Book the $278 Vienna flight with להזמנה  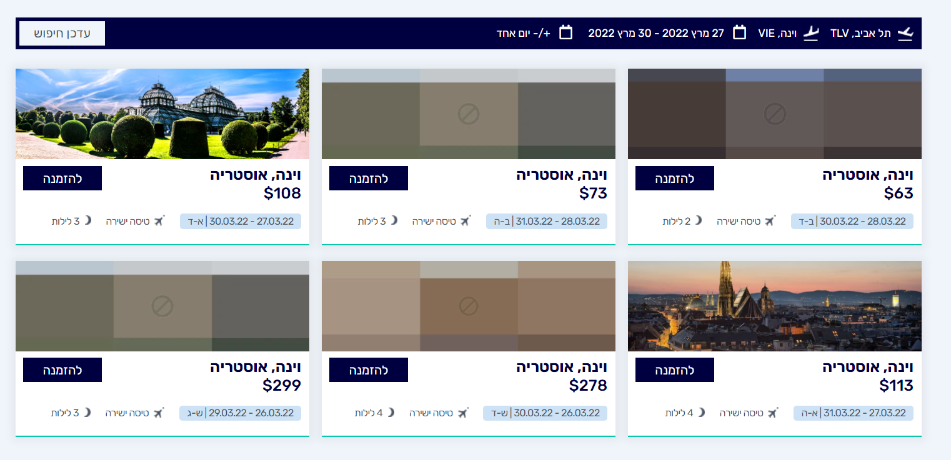(369, 370)
